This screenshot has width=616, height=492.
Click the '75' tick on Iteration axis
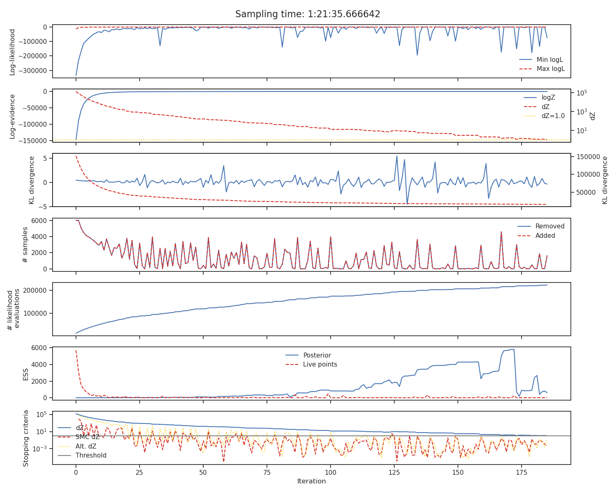tap(267, 472)
